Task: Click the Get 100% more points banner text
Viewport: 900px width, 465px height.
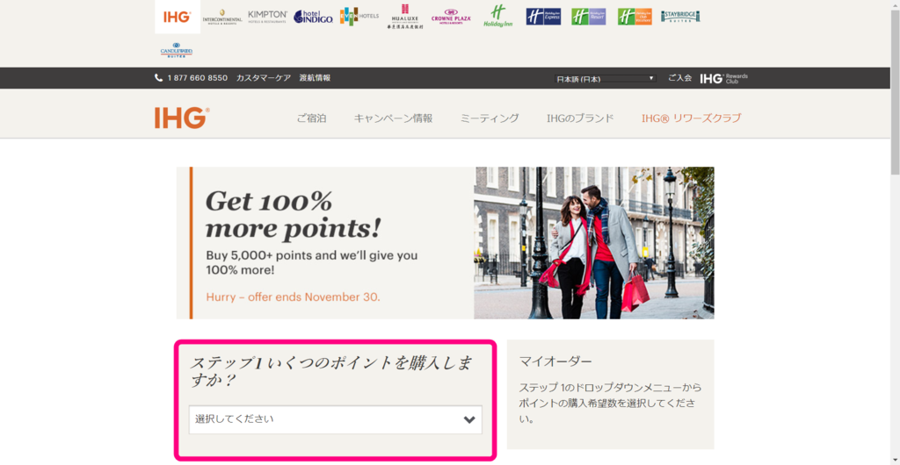Action: pyautogui.click(x=293, y=215)
